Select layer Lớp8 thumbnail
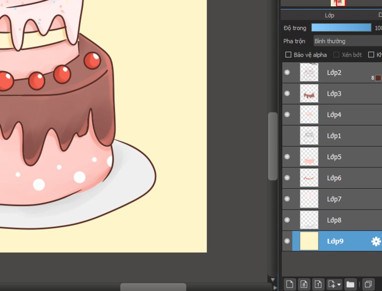The image size is (382, 291). (309, 220)
